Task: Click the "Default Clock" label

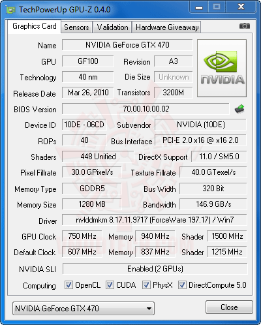Action: (35, 253)
